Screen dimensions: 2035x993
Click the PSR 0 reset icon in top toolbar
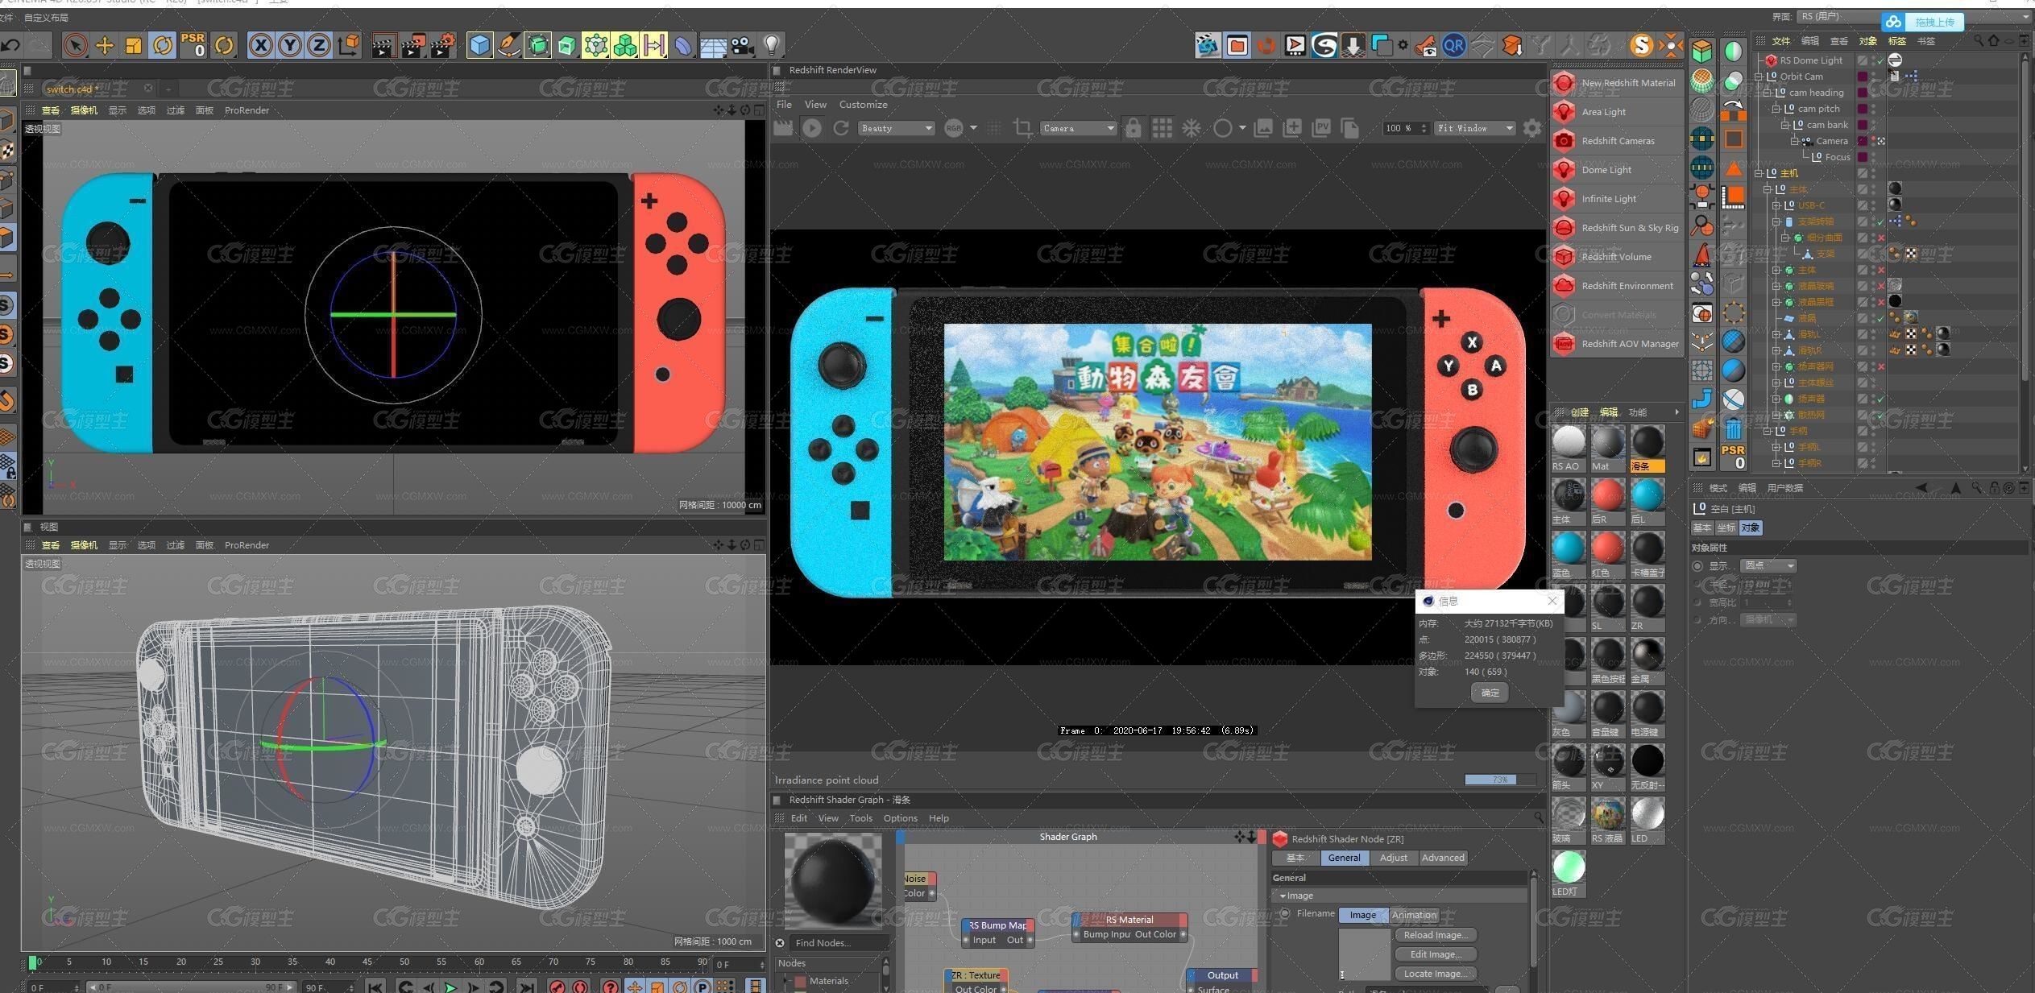point(193,45)
